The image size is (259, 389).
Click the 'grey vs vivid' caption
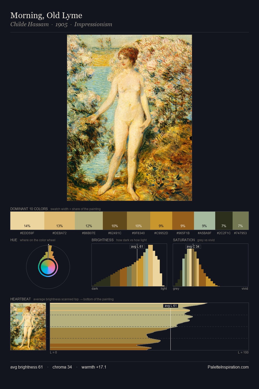point(206,240)
